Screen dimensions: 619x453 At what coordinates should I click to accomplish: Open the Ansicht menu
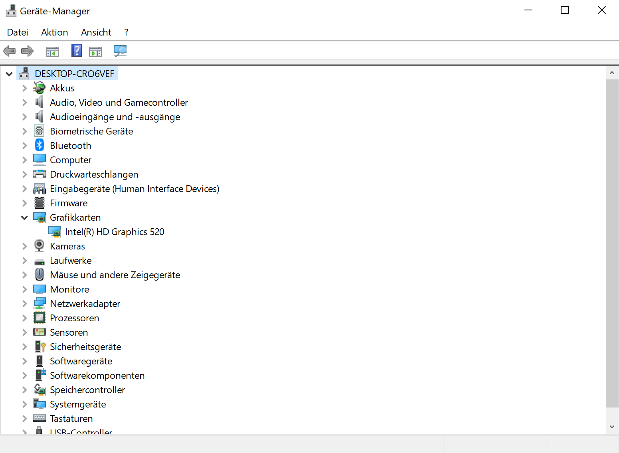[96, 32]
